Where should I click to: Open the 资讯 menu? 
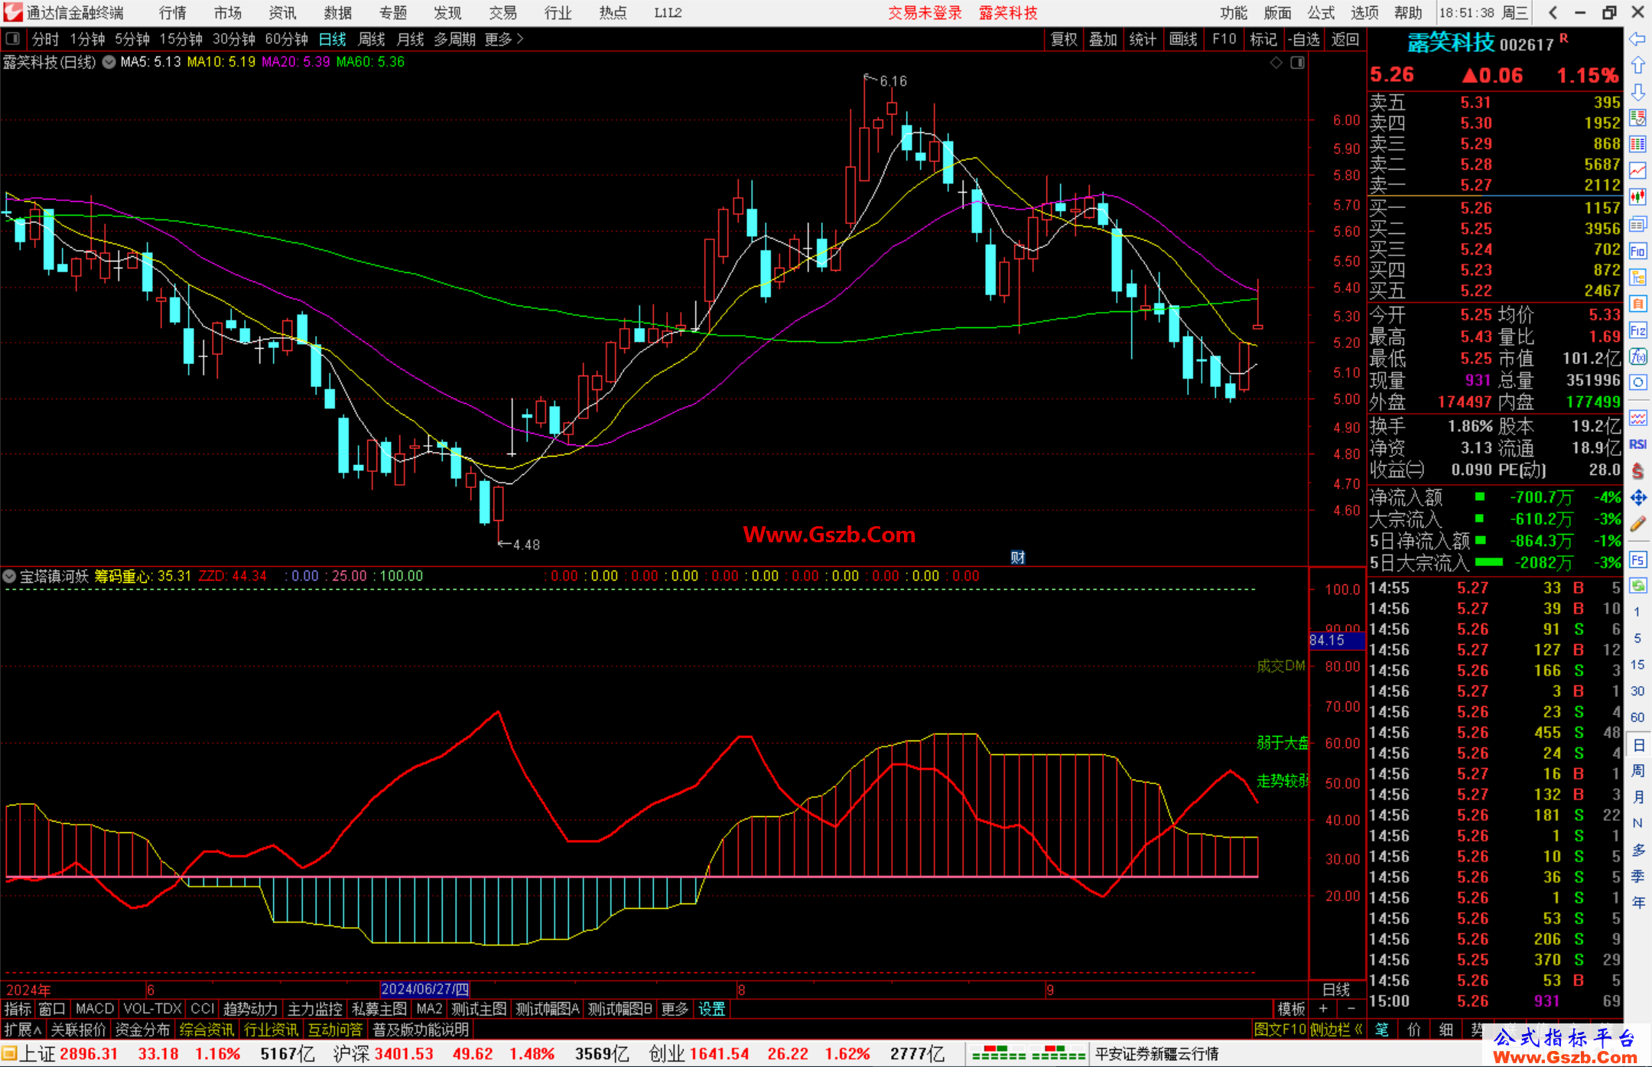[x=283, y=13]
